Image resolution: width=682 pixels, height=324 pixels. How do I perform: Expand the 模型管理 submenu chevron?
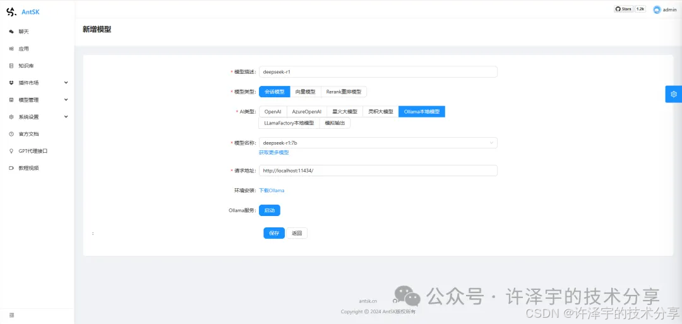click(x=66, y=100)
